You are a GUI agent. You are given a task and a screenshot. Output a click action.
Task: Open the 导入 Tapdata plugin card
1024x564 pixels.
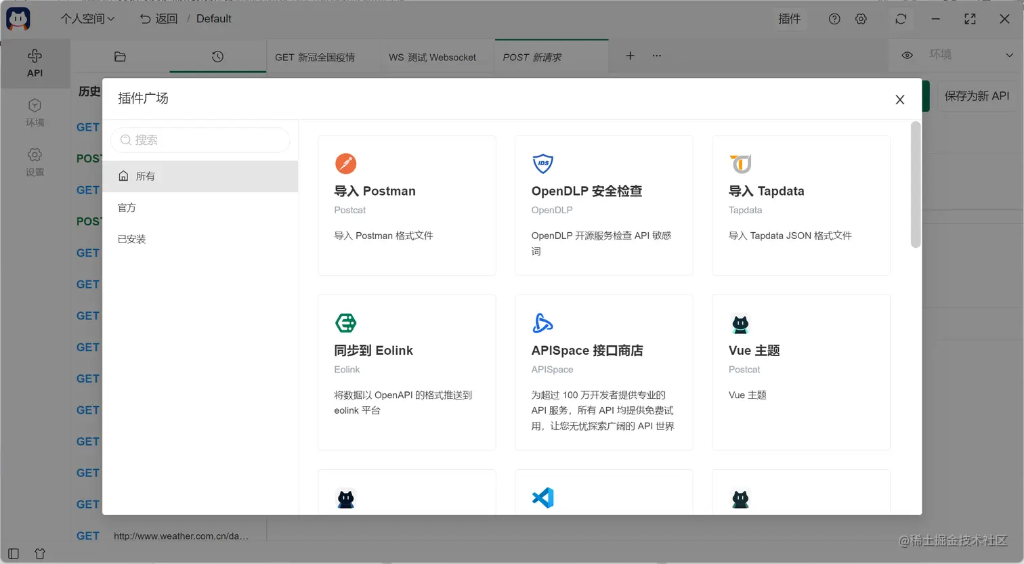coord(801,205)
